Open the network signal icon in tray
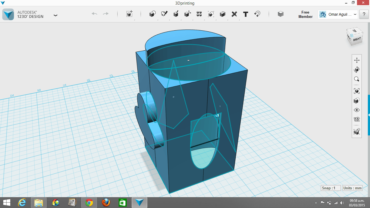 (x=336, y=203)
